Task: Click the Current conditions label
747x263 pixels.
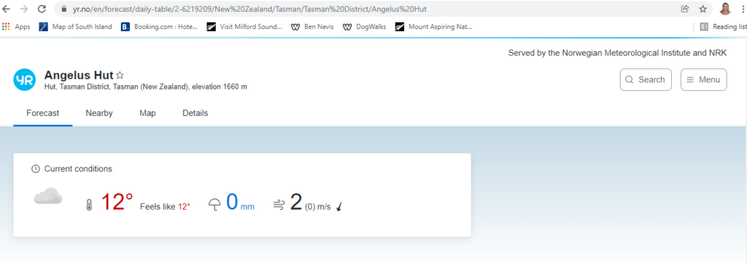Action: (x=78, y=169)
